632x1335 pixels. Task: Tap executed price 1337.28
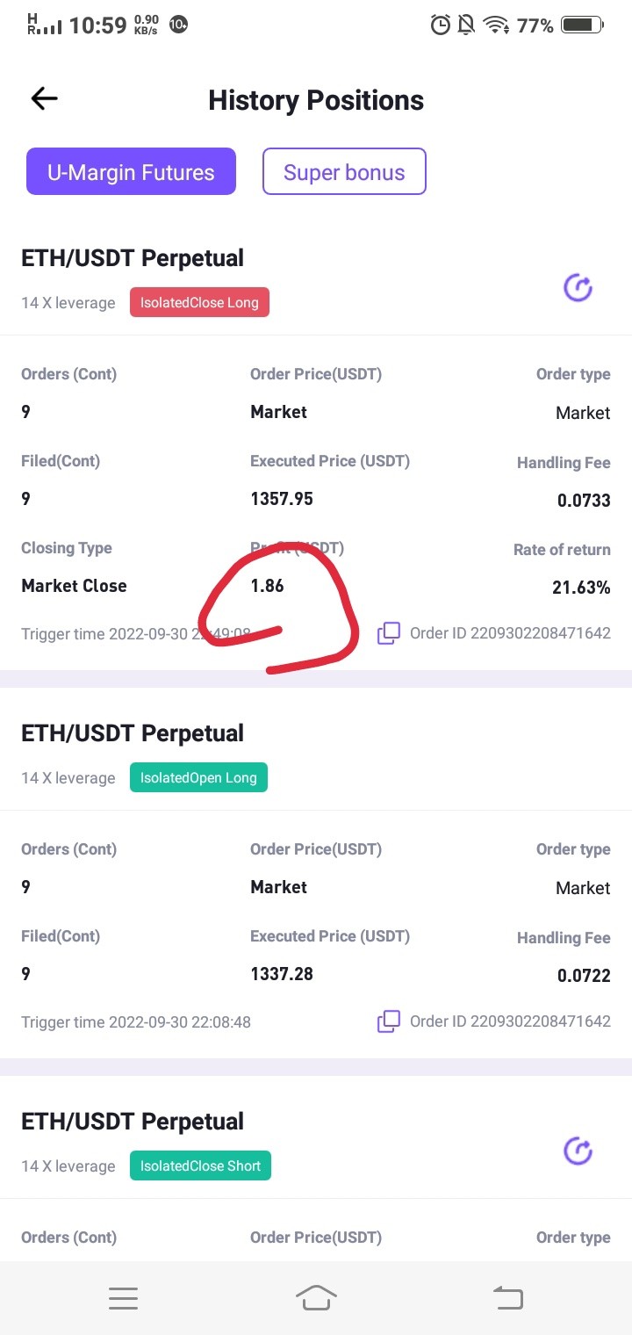coord(282,974)
